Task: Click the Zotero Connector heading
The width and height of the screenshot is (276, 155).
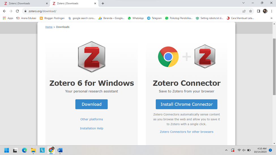Action: (x=187, y=83)
